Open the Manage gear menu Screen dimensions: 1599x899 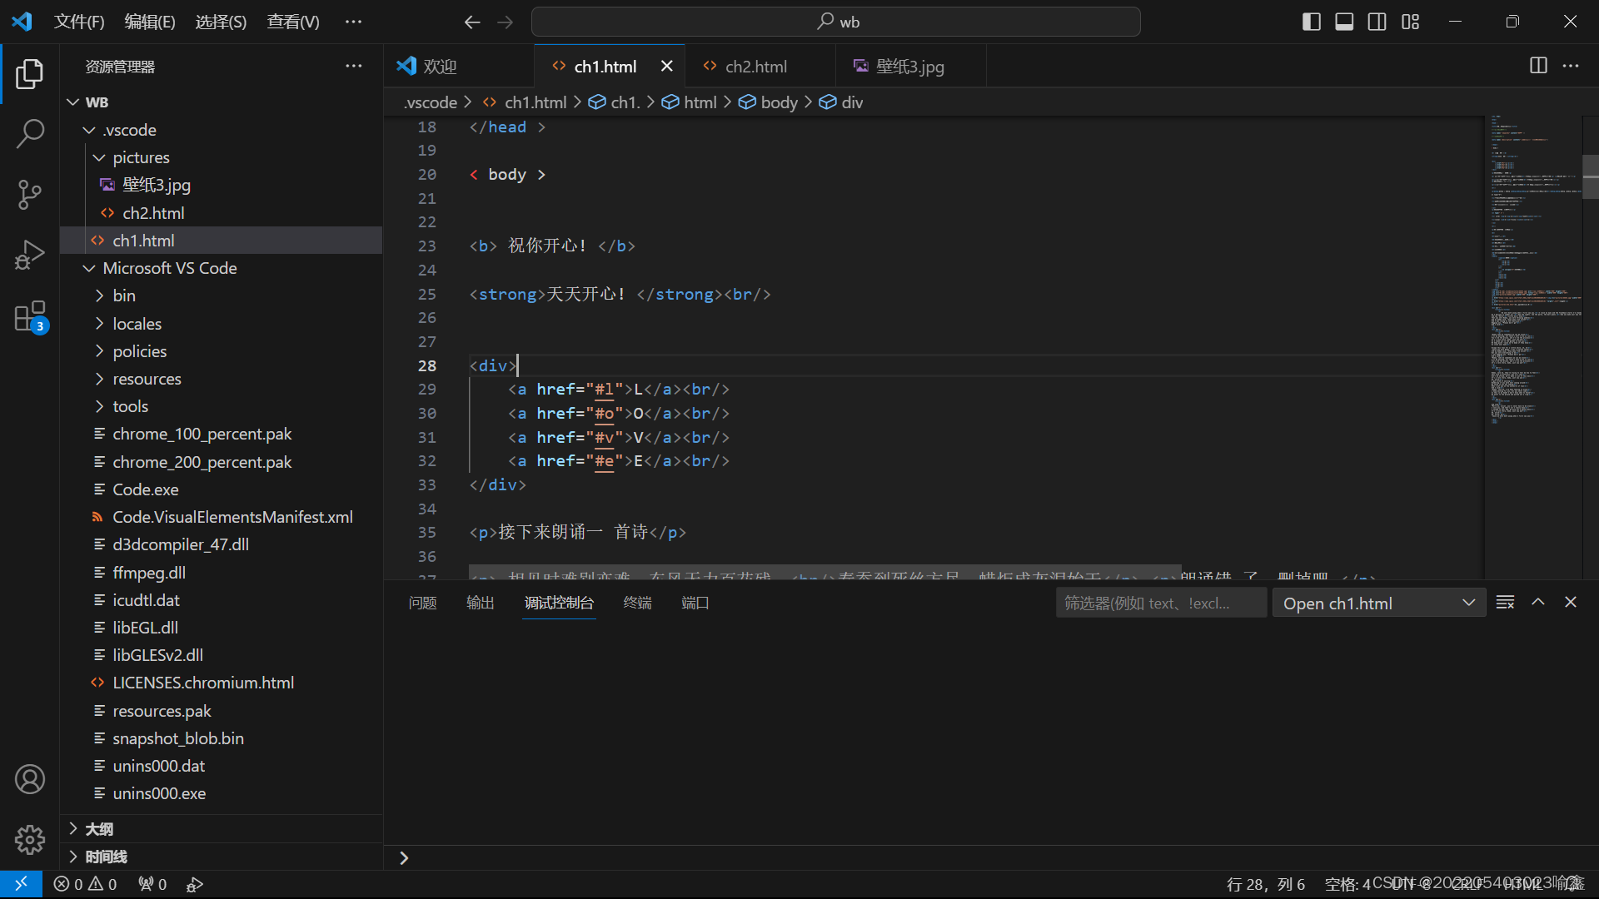pos(30,839)
